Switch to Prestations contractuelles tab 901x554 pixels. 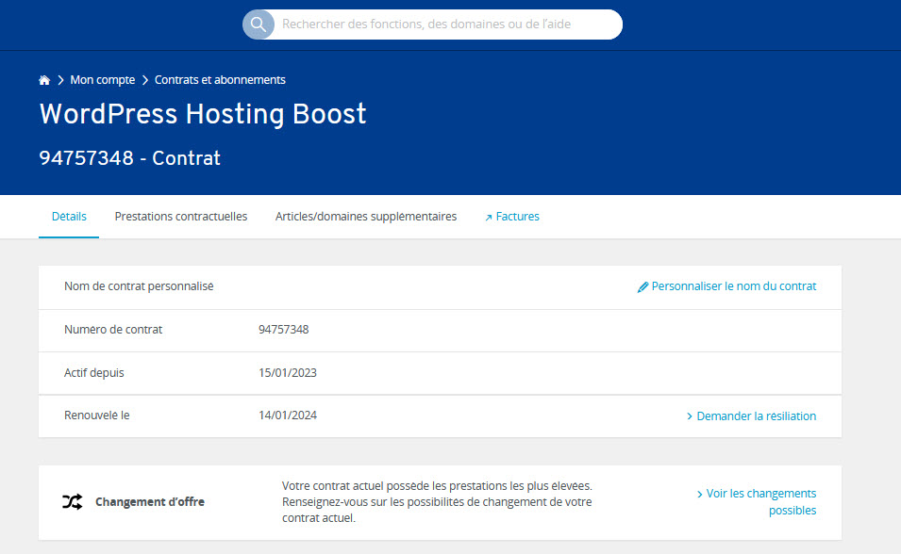point(181,217)
